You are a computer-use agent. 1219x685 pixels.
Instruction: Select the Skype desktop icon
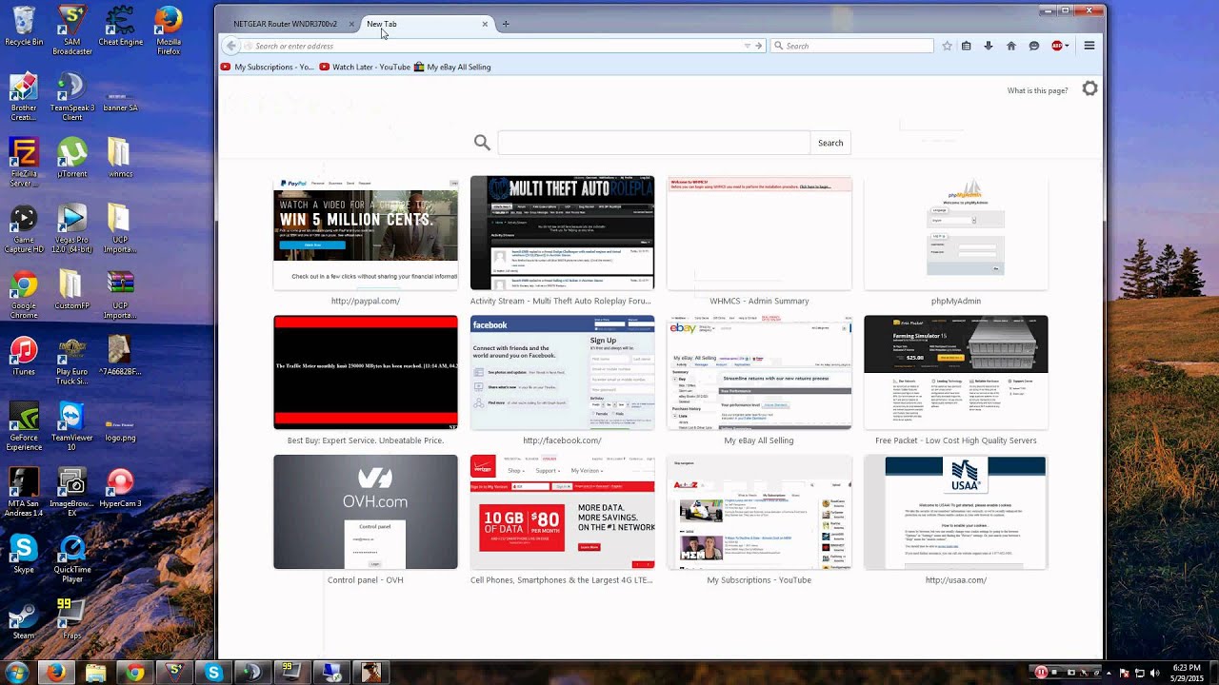click(x=24, y=555)
